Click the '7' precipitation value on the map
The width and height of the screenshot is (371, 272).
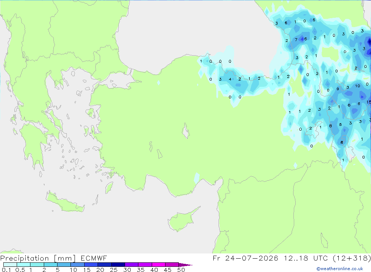pos(296,40)
